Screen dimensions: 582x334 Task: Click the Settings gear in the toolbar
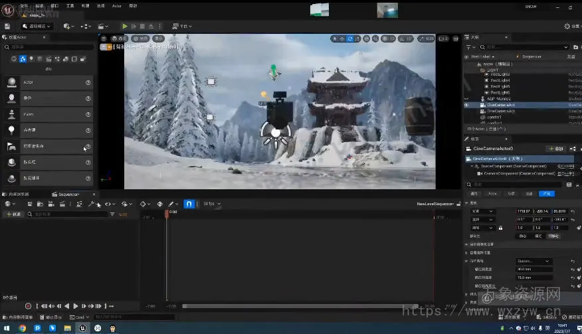coord(571,26)
